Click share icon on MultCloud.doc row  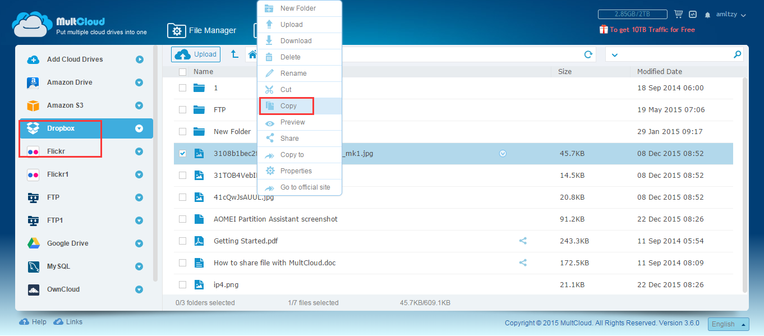523,263
